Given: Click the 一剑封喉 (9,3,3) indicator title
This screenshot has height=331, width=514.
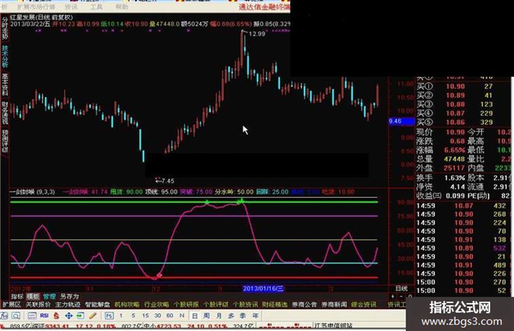Looking at the screenshot, I should 33,192.
